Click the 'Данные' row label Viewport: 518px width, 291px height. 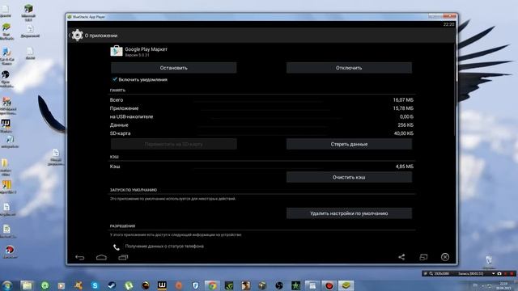[x=119, y=125]
